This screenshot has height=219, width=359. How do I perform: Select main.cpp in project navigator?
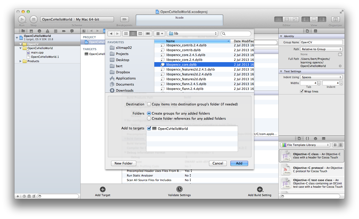point(37,53)
